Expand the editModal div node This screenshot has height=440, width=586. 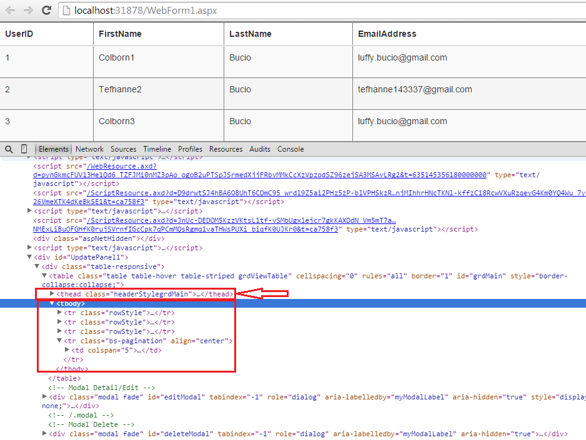(x=44, y=396)
